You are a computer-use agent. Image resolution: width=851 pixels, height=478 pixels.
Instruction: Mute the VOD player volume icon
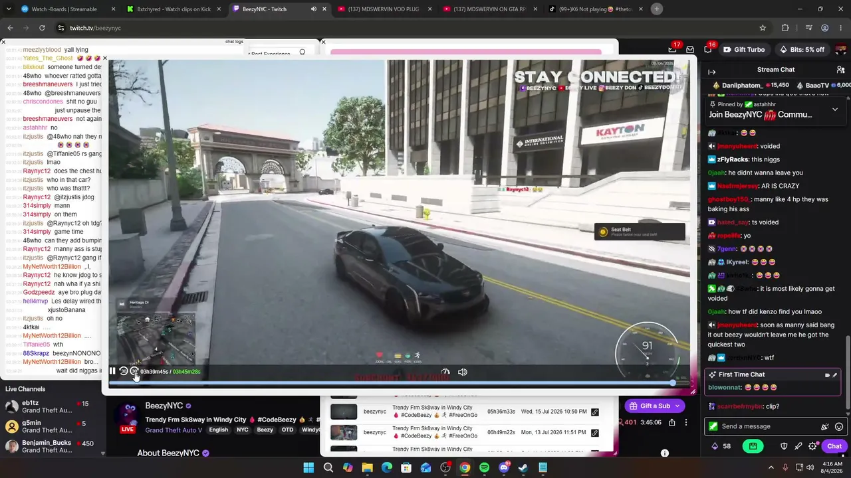463,372
